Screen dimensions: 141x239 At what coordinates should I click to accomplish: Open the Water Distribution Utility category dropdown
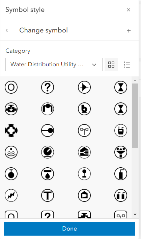pos(54,65)
